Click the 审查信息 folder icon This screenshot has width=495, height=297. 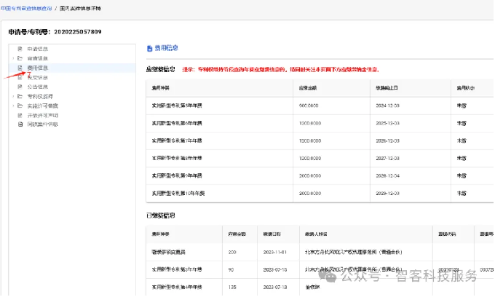20,58
